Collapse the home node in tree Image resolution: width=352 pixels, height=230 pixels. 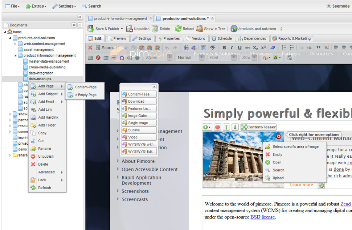click(x=5, y=32)
